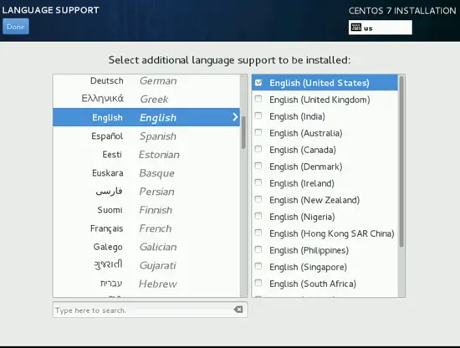Select the Gujarati language row
Viewport: 460px width, 348px height.
pos(146,265)
